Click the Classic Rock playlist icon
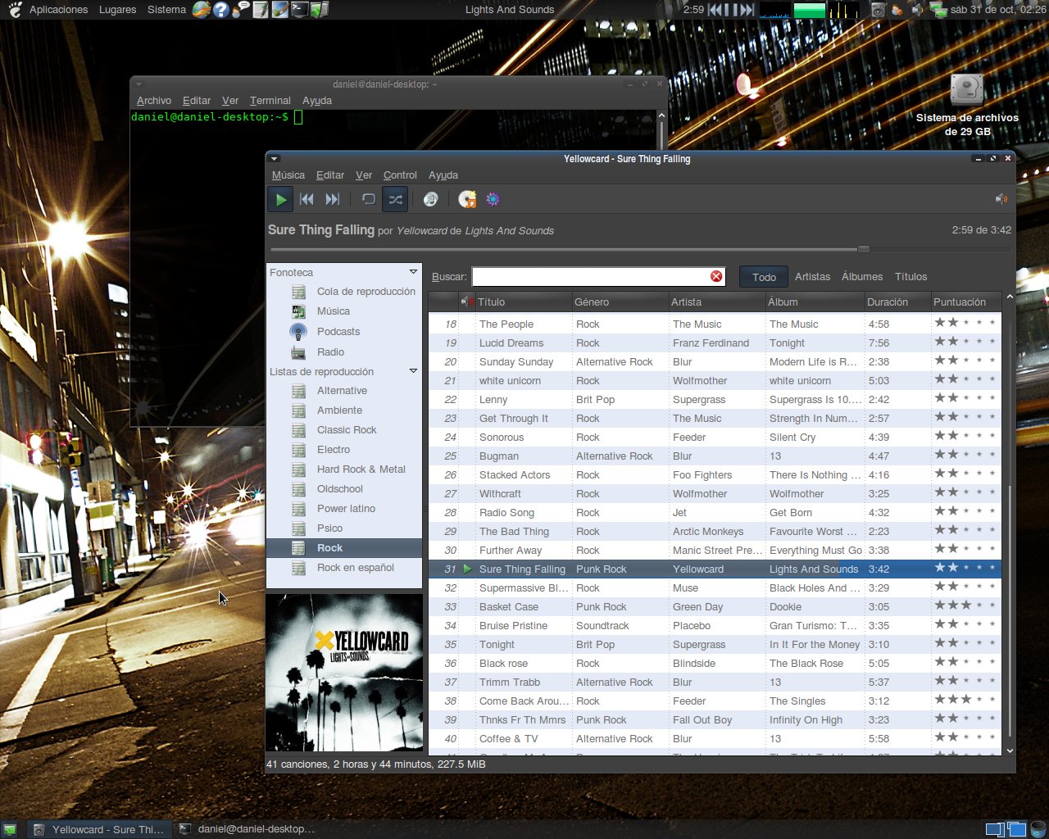The width and height of the screenshot is (1049, 839). (298, 430)
